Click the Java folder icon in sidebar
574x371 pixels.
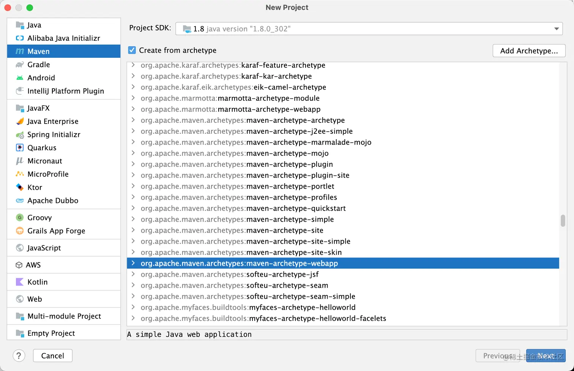click(20, 25)
